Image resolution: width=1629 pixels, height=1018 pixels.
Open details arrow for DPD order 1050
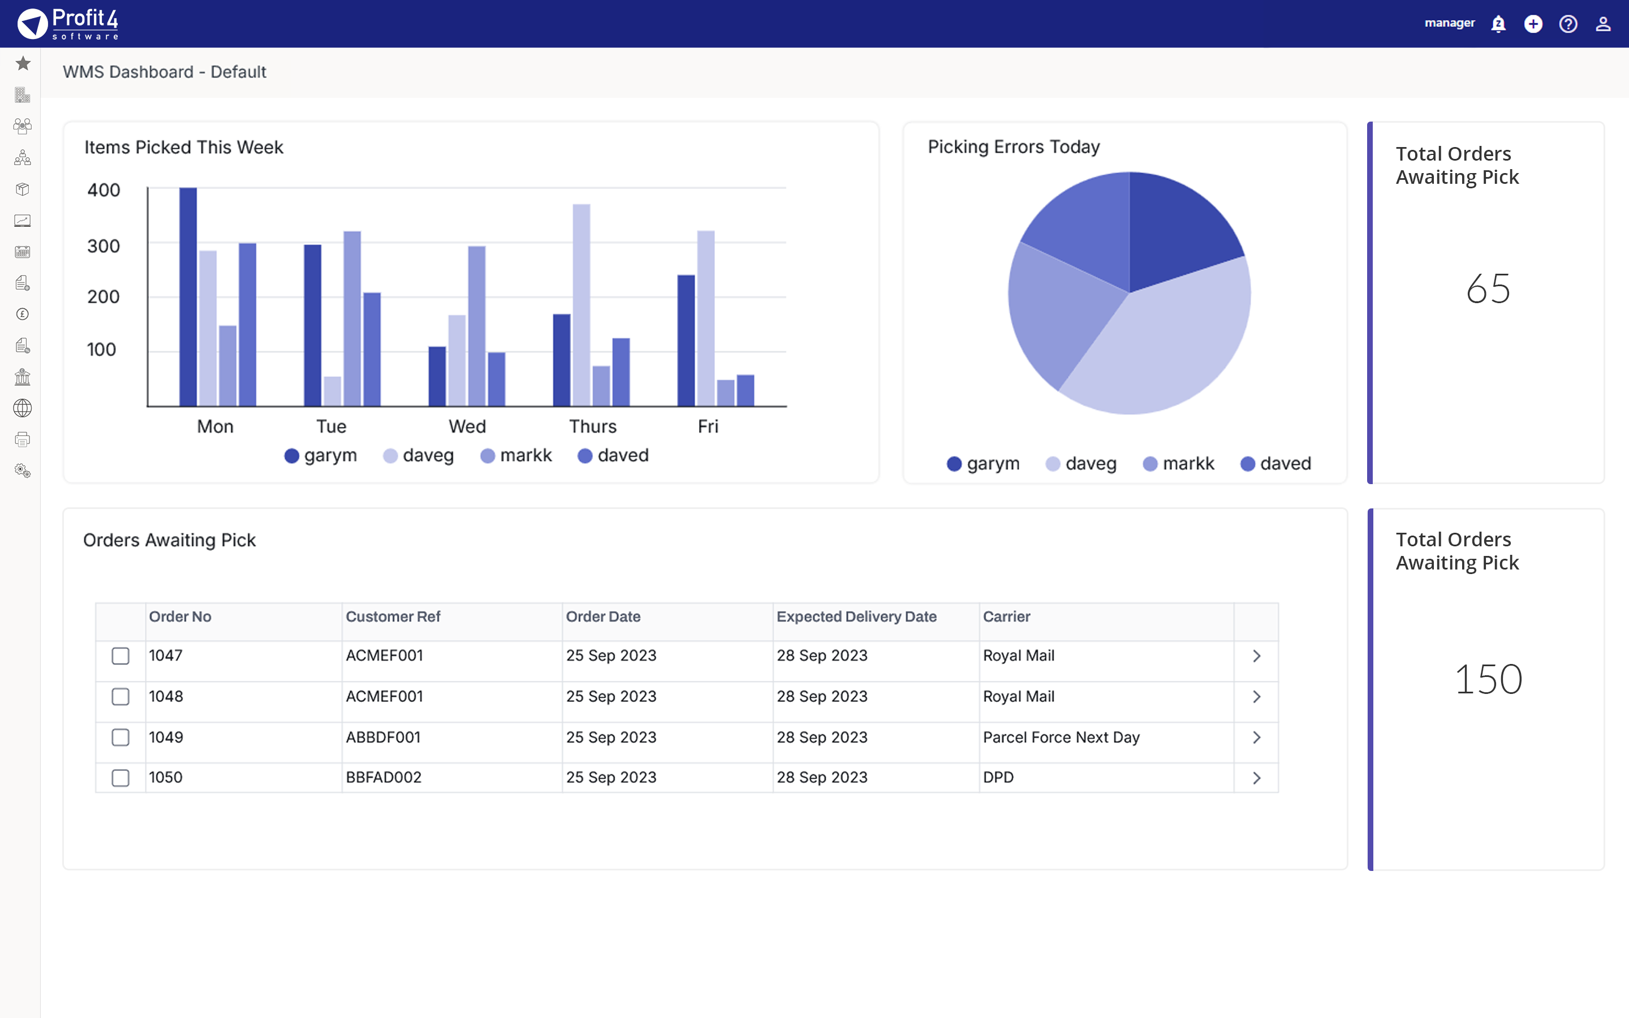(x=1256, y=778)
